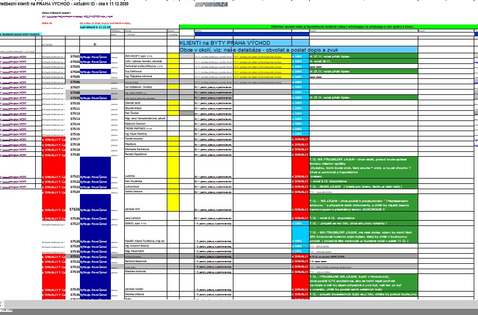Click client name Mgr. Pavel Motl
Image resolution: width=478 pixels, height=315 pixels.
[x=134, y=251]
